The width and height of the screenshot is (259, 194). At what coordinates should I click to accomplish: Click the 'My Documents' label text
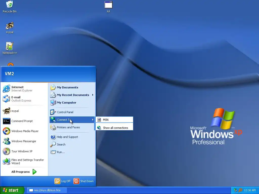[68, 87]
